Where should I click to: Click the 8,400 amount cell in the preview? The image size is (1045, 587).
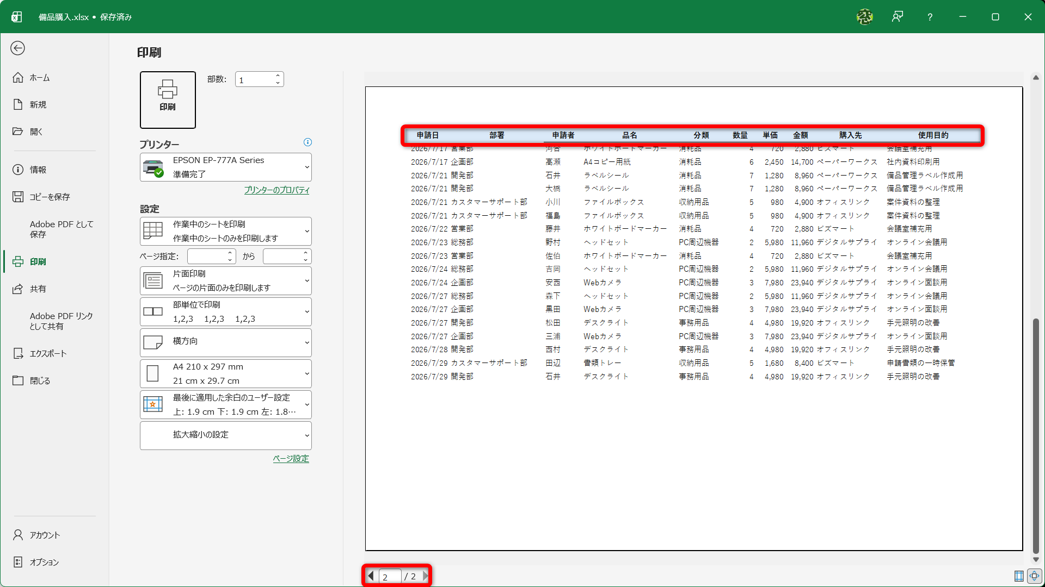coord(804,363)
